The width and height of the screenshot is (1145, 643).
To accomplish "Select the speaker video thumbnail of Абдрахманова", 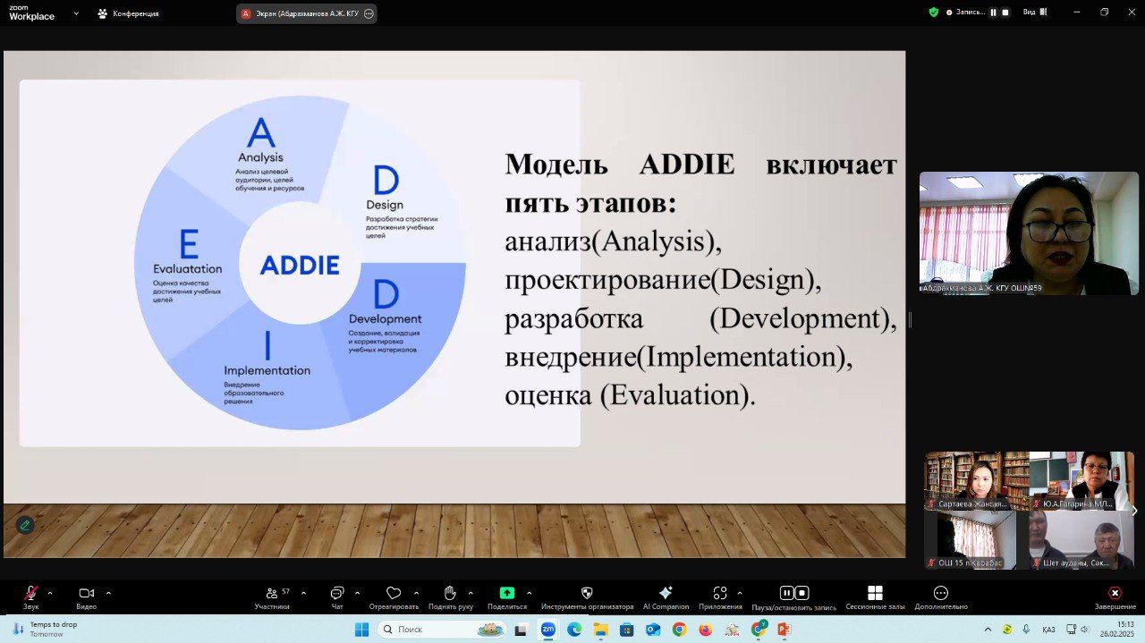I will [1029, 233].
